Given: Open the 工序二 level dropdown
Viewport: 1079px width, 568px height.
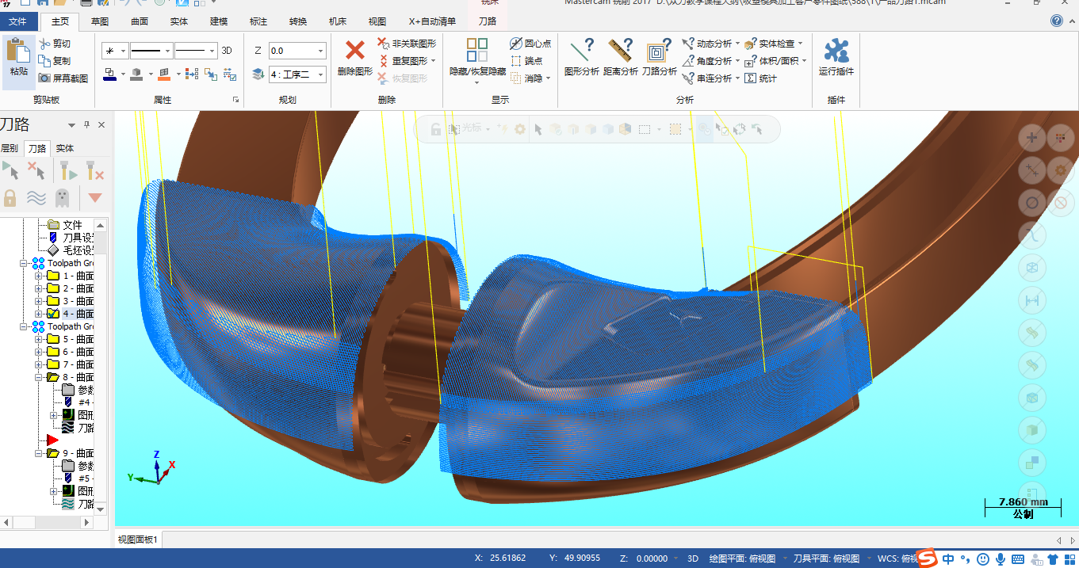Looking at the screenshot, I should pyautogui.click(x=320, y=74).
